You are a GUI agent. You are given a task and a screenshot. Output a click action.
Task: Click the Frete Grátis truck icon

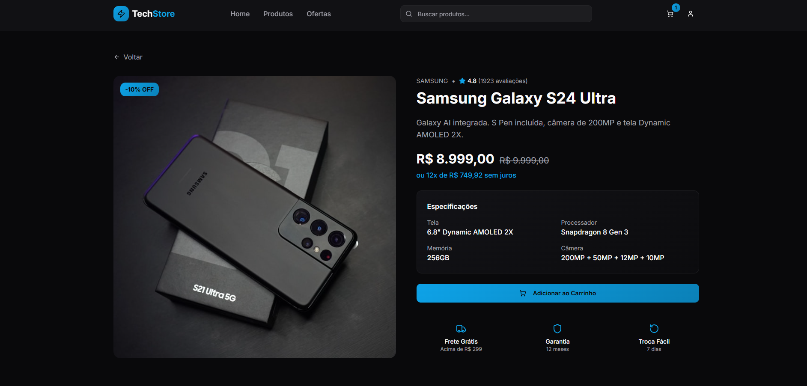(x=461, y=329)
